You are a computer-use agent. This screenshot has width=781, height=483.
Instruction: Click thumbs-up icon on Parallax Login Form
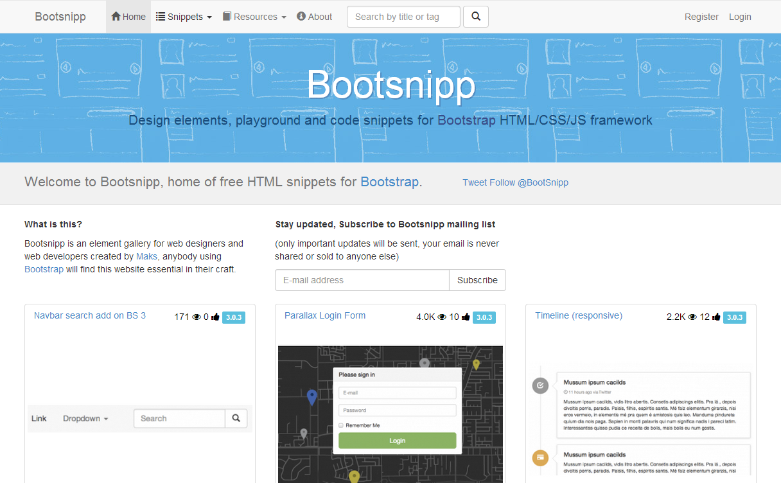pyautogui.click(x=466, y=317)
